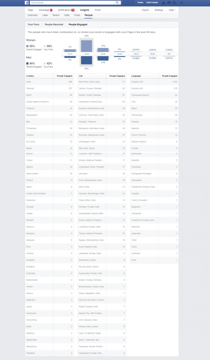Open the privacy shortcuts lock icon

182,2
